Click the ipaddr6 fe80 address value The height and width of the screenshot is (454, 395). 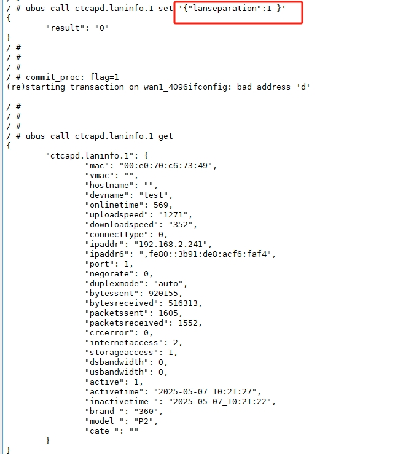205,254
